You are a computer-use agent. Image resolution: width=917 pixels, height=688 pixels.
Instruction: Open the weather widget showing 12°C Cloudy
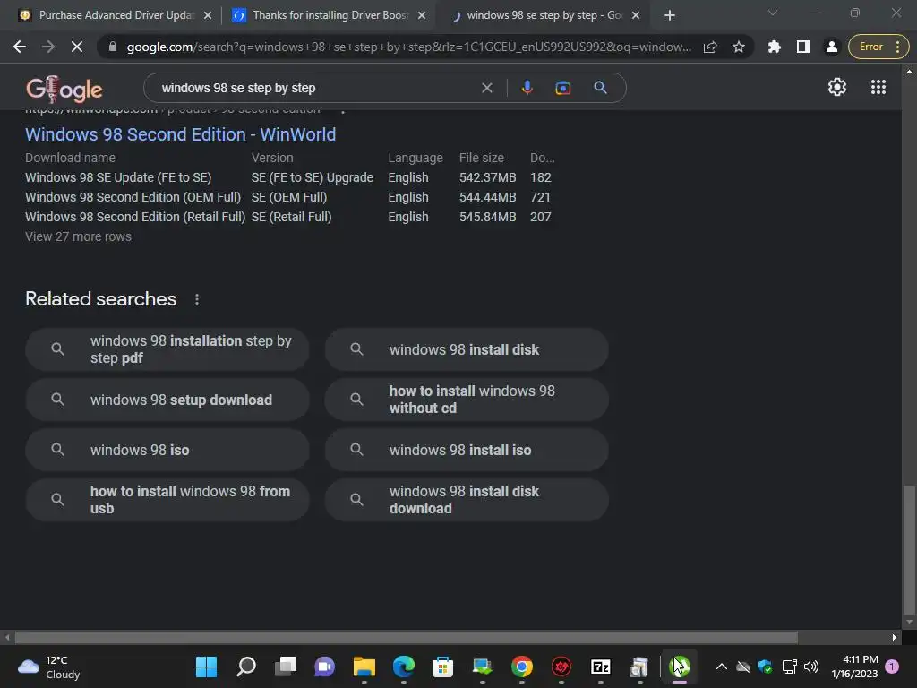pyautogui.click(x=49, y=666)
